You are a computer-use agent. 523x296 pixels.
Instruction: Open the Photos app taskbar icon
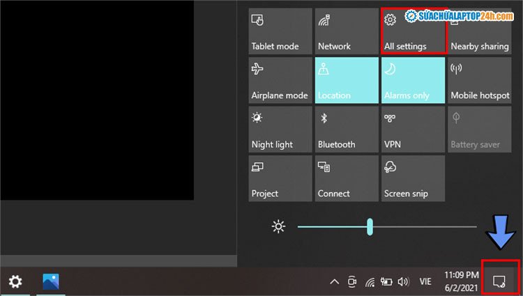(51, 281)
